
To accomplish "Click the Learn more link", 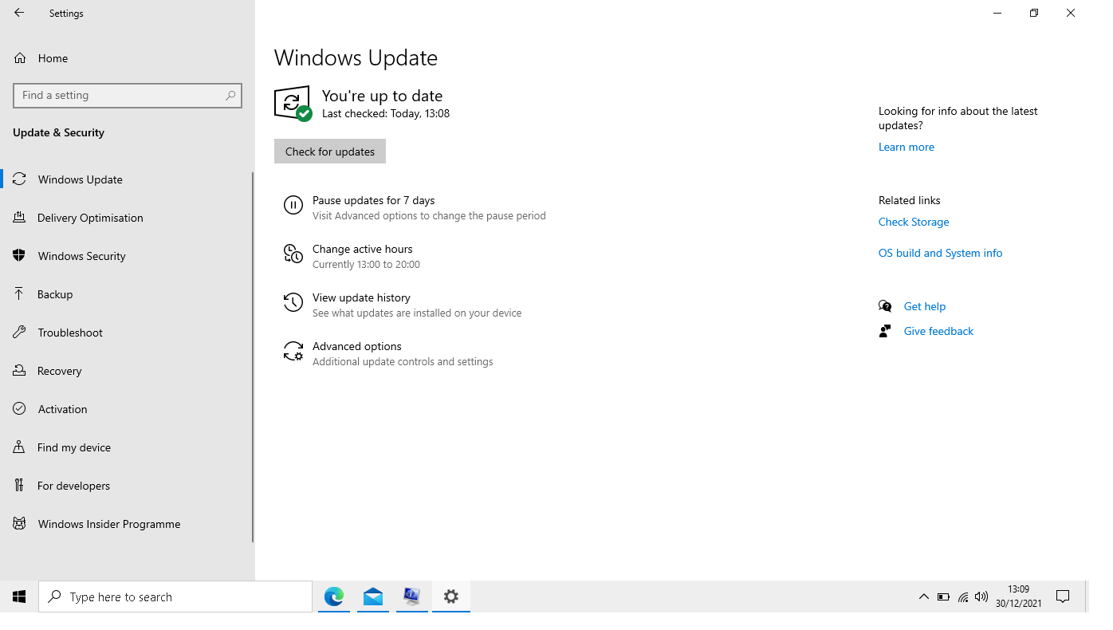I will [907, 147].
